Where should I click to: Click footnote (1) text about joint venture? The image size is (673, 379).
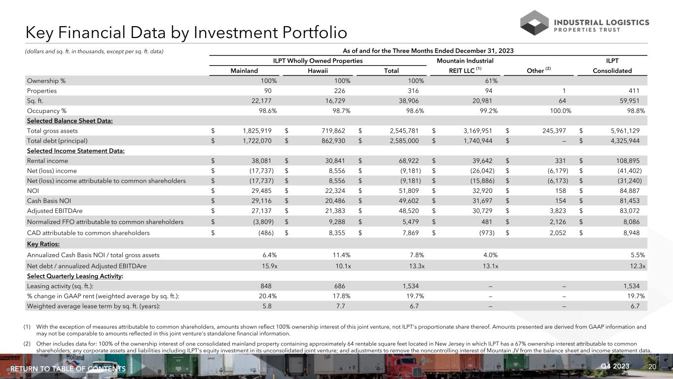[x=335, y=329]
